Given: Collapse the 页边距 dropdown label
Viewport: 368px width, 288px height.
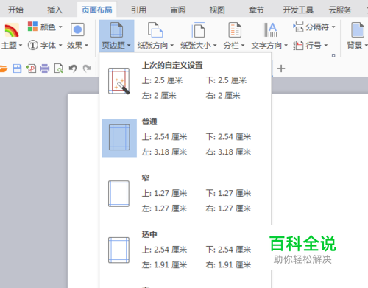Looking at the screenshot, I should click(116, 46).
